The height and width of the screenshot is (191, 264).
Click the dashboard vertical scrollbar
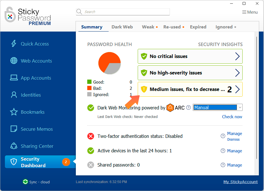[x=256, y=98]
